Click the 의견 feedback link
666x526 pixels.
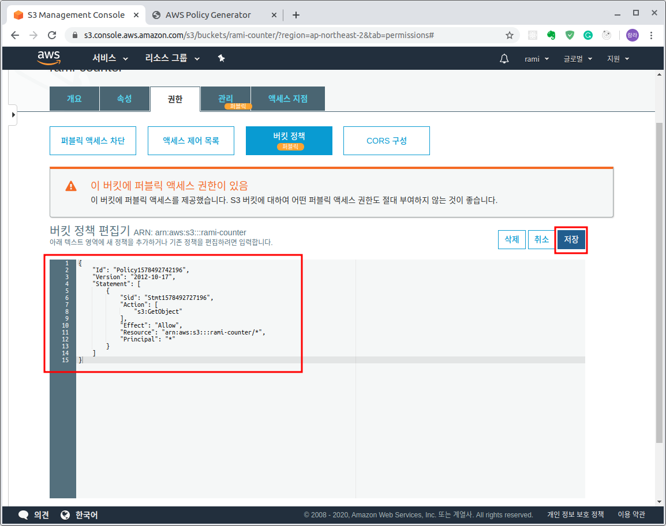(x=41, y=515)
